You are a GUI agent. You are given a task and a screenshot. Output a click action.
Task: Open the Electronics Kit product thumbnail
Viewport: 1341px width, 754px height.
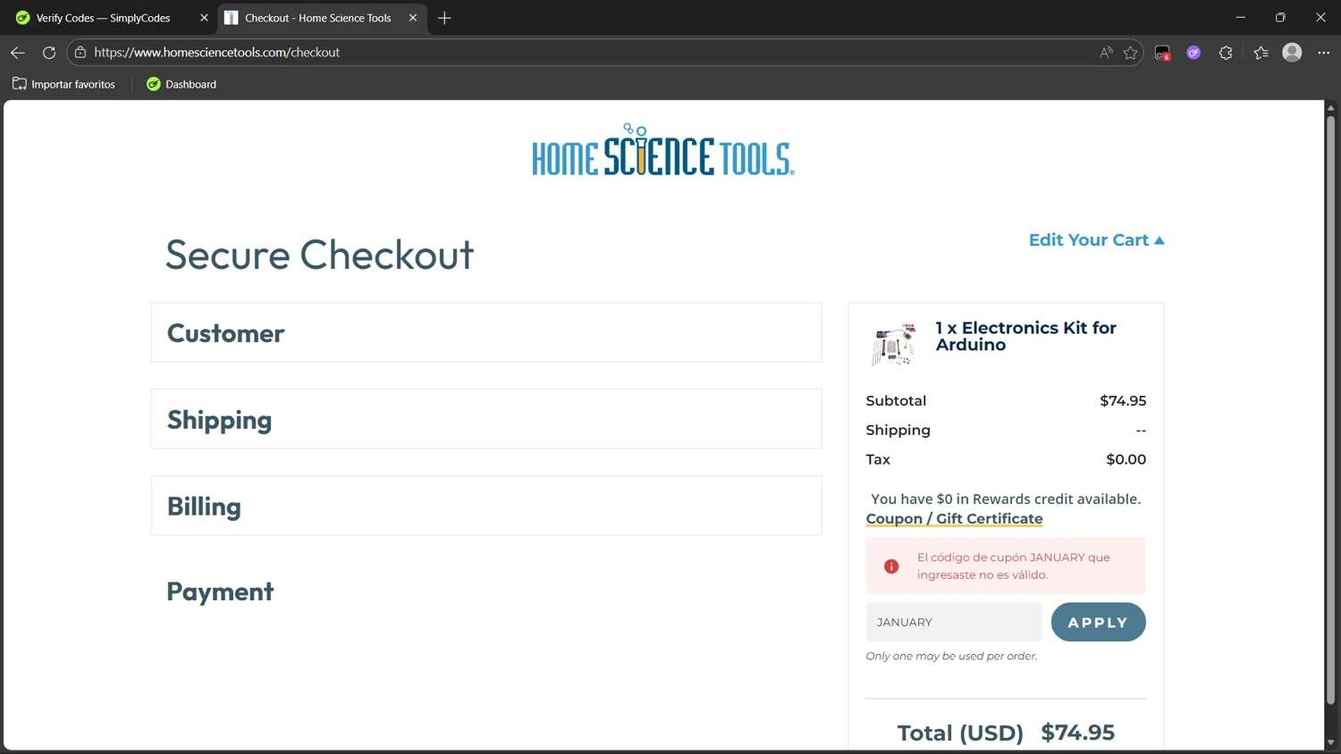pyautogui.click(x=893, y=345)
